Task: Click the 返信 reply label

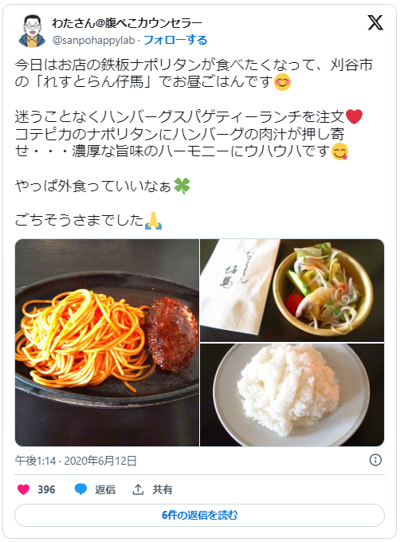Action: tap(105, 489)
